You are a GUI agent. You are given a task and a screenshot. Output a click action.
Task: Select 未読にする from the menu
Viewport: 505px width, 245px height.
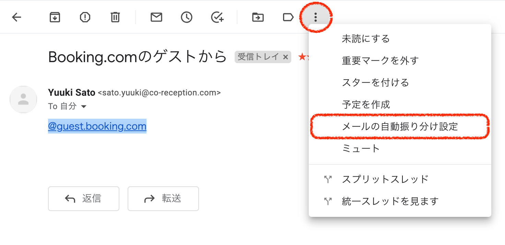[366, 39]
